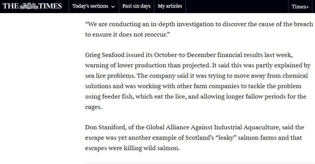This screenshot has height=164, width=315.
Task: Click the horizontal divider below the article
Action: tap(199, 163)
